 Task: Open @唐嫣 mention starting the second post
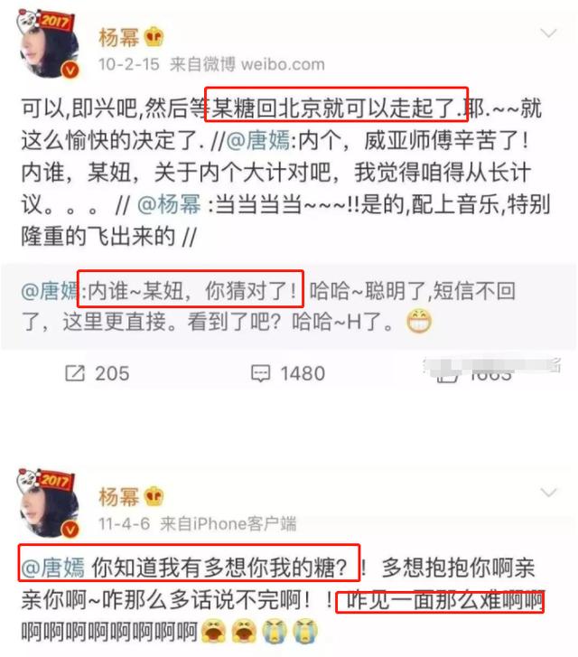tap(52, 568)
